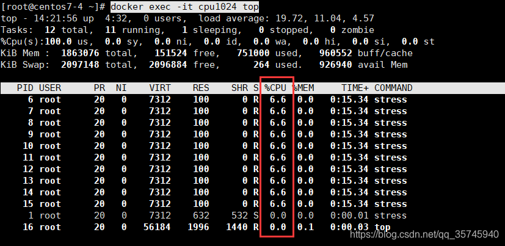Click the swap free value '2096884'

(x=168, y=65)
